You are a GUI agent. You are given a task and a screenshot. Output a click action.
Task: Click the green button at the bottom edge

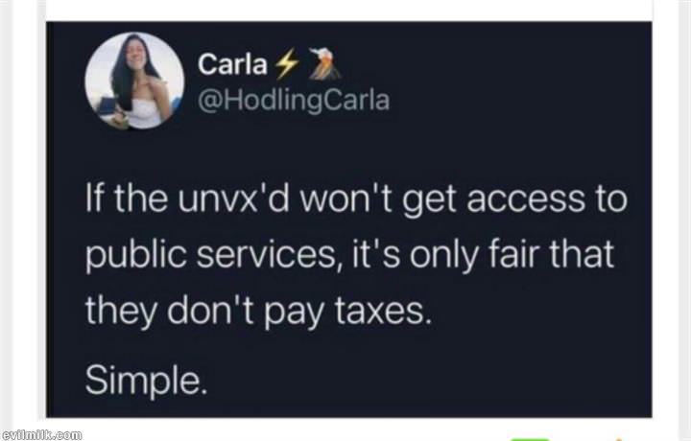(x=530, y=439)
